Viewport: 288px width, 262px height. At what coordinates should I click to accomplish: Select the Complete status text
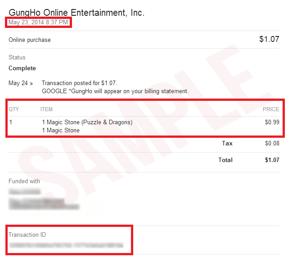coord(22,68)
